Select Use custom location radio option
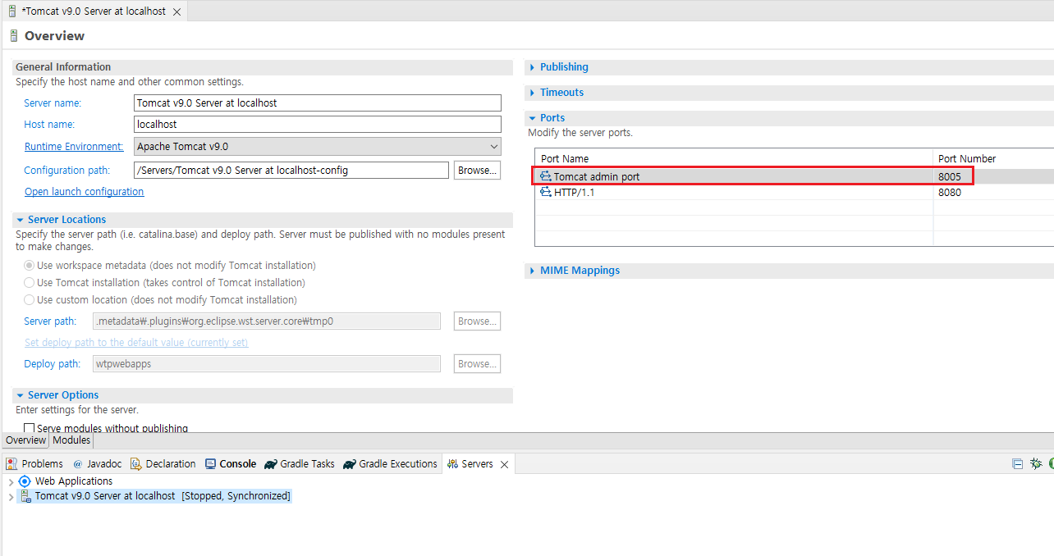 pos(30,300)
